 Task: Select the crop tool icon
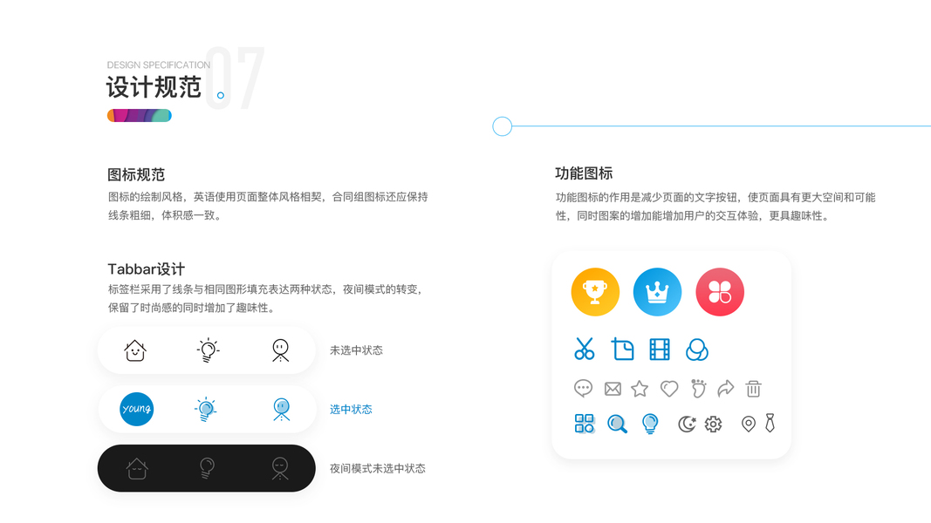click(622, 350)
